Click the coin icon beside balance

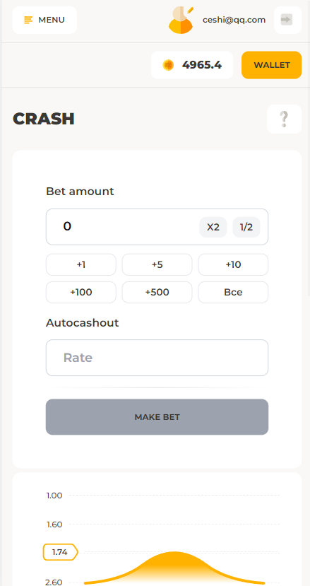point(168,66)
